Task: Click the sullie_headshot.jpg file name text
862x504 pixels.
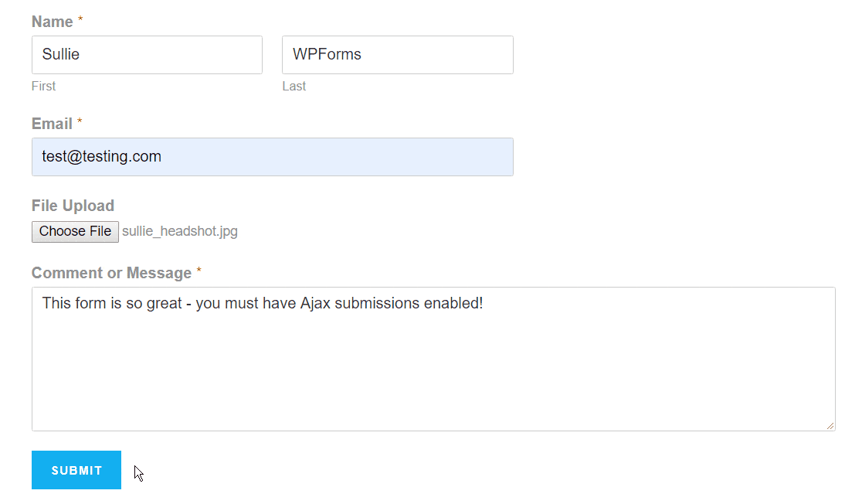Action: pyautogui.click(x=180, y=232)
